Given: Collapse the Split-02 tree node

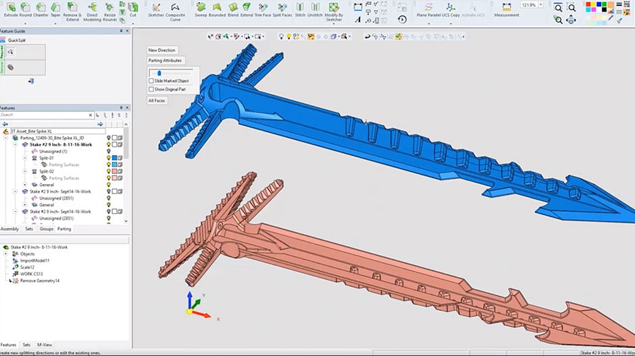Looking at the screenshot, I should [26, 171].
